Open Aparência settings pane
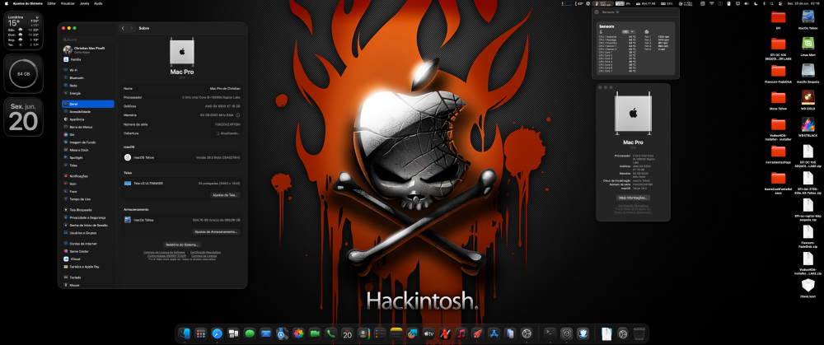The height and width of the screenshot is (345, 824). [x=88, y=119]
